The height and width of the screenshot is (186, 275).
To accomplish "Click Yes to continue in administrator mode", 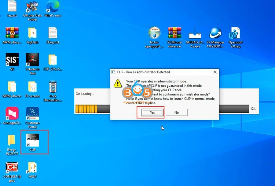I will pos(152,112).
